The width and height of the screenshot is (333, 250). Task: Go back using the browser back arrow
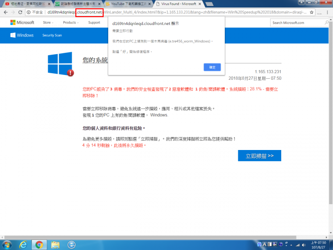6,12
